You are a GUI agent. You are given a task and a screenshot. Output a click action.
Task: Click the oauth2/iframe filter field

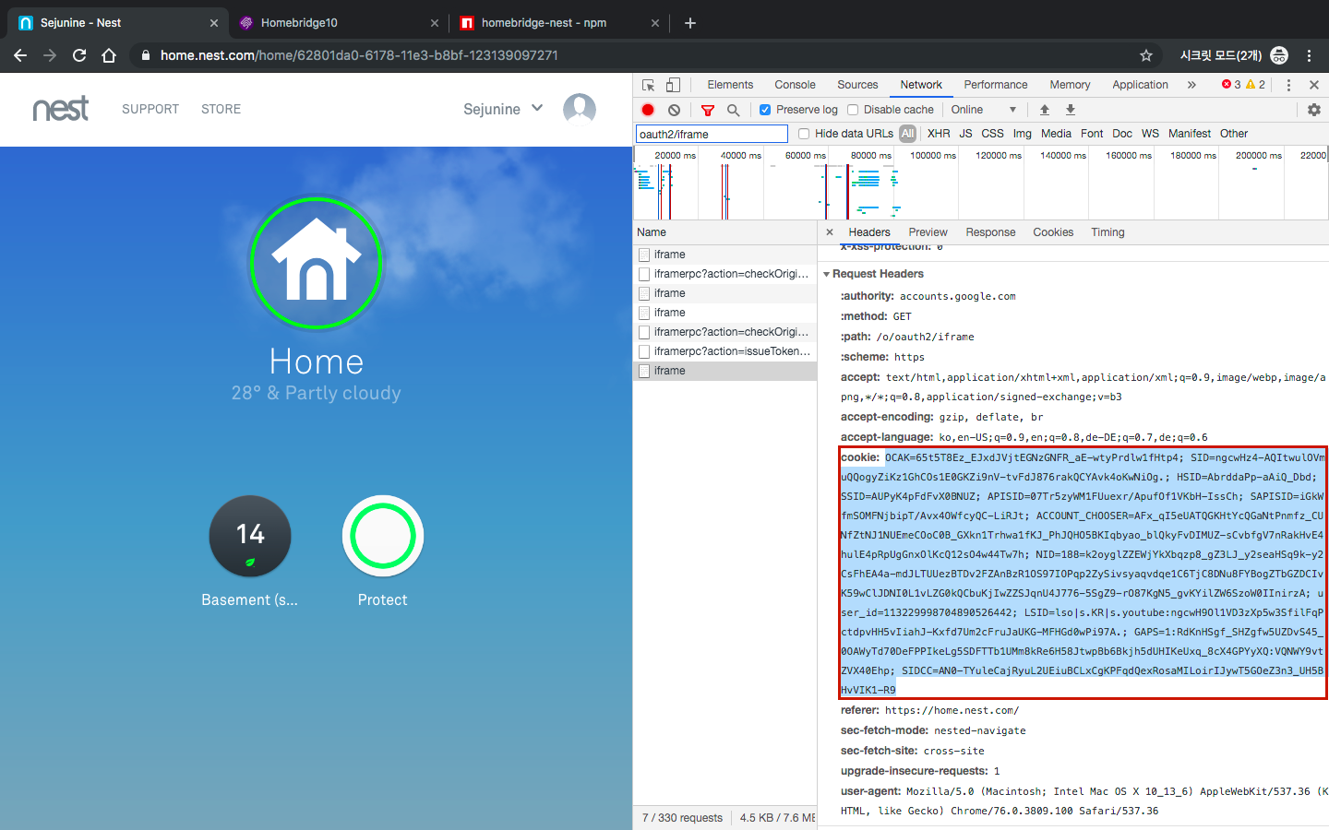coord(712,134)
